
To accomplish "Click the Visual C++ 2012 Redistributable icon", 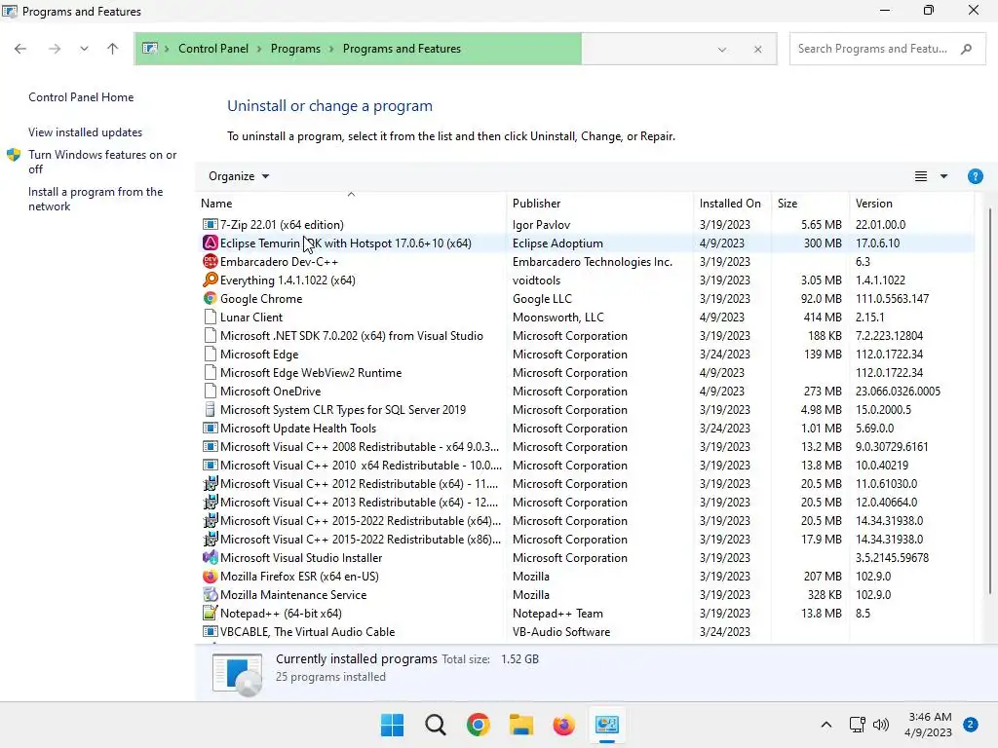I will tap(210, 483).
